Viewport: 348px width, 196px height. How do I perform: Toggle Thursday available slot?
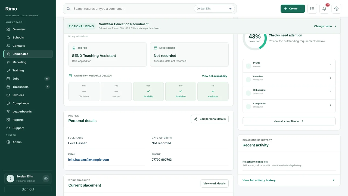click(181, 91)
